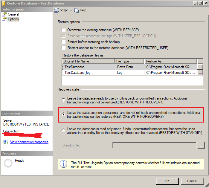Click the Standby file input field
The height and width of the screenshot is (188, 209).
pyautogui.click(x=154, y=145)
